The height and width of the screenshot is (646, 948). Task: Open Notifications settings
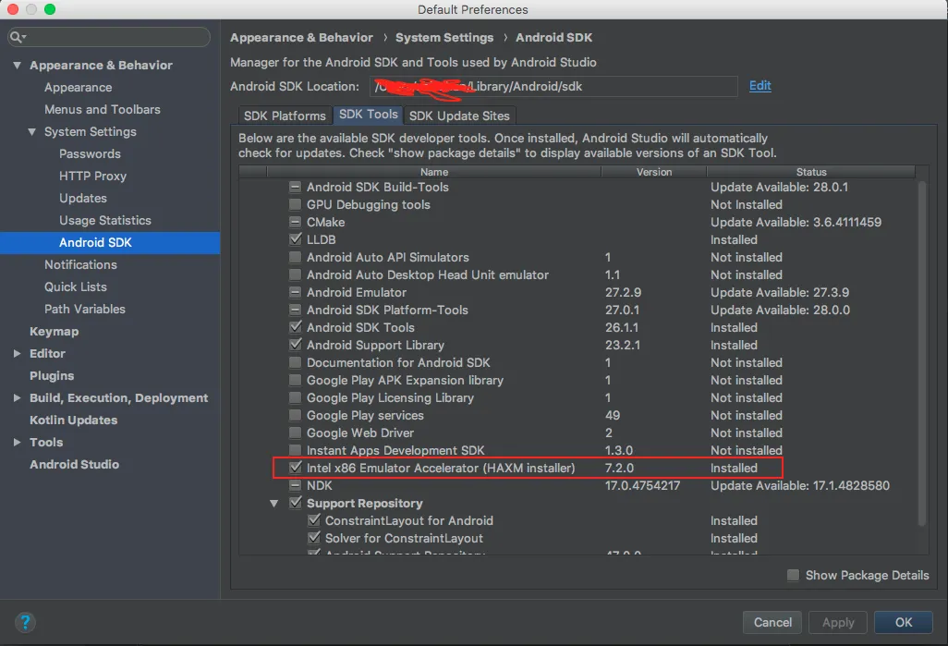[80, 265]
